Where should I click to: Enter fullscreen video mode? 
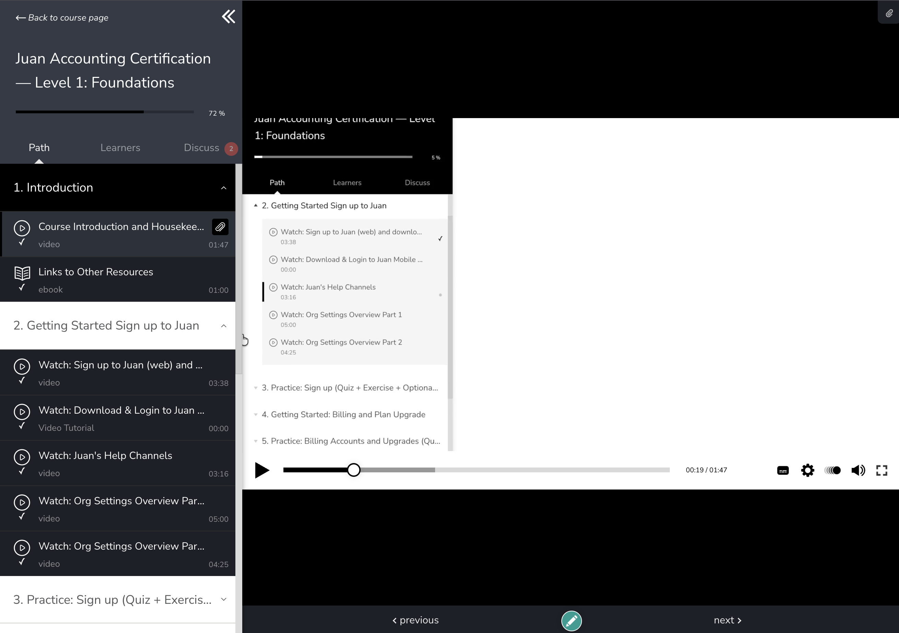click(882, 470)
